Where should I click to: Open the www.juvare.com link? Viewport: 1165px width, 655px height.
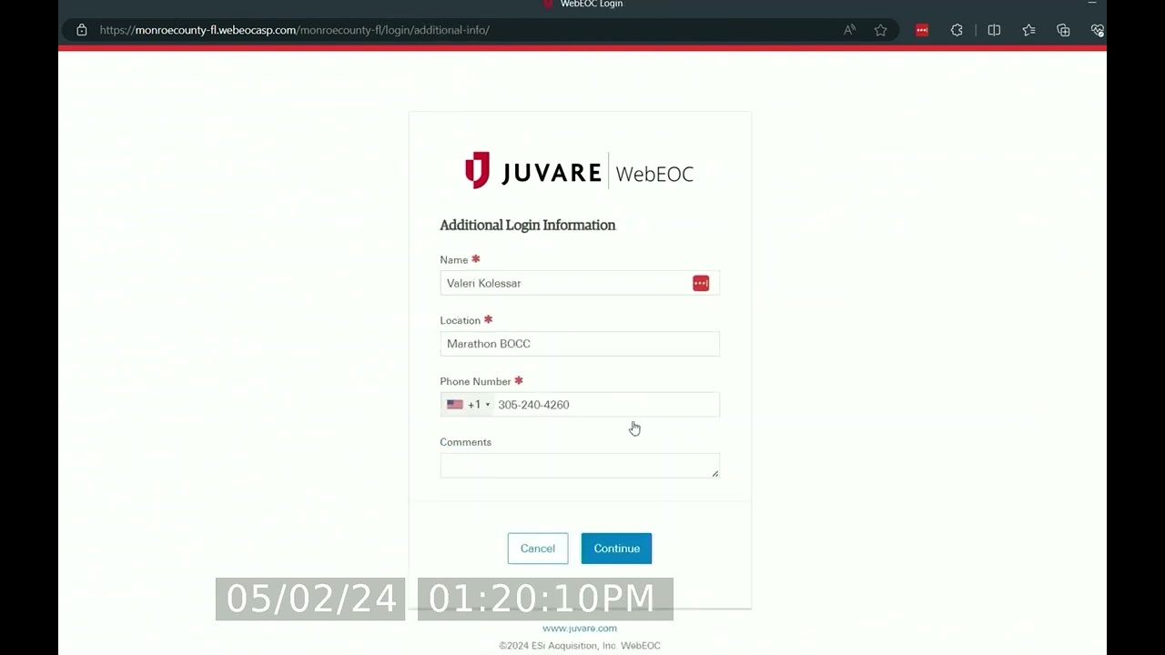click(580, 629)
